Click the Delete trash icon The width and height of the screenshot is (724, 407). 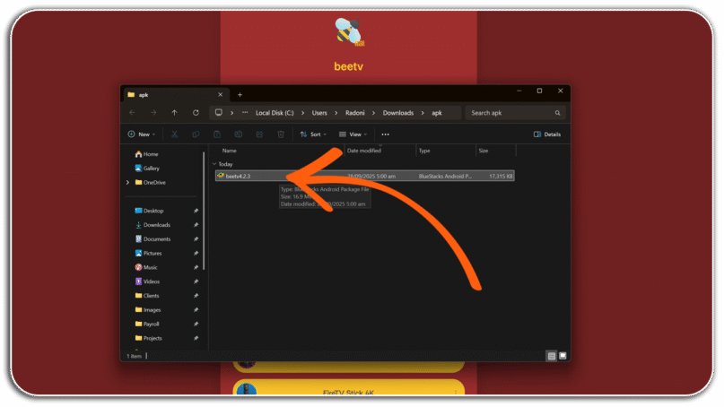click(x=281, y=134)
